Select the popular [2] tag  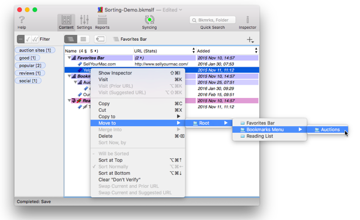click(30, 66)
